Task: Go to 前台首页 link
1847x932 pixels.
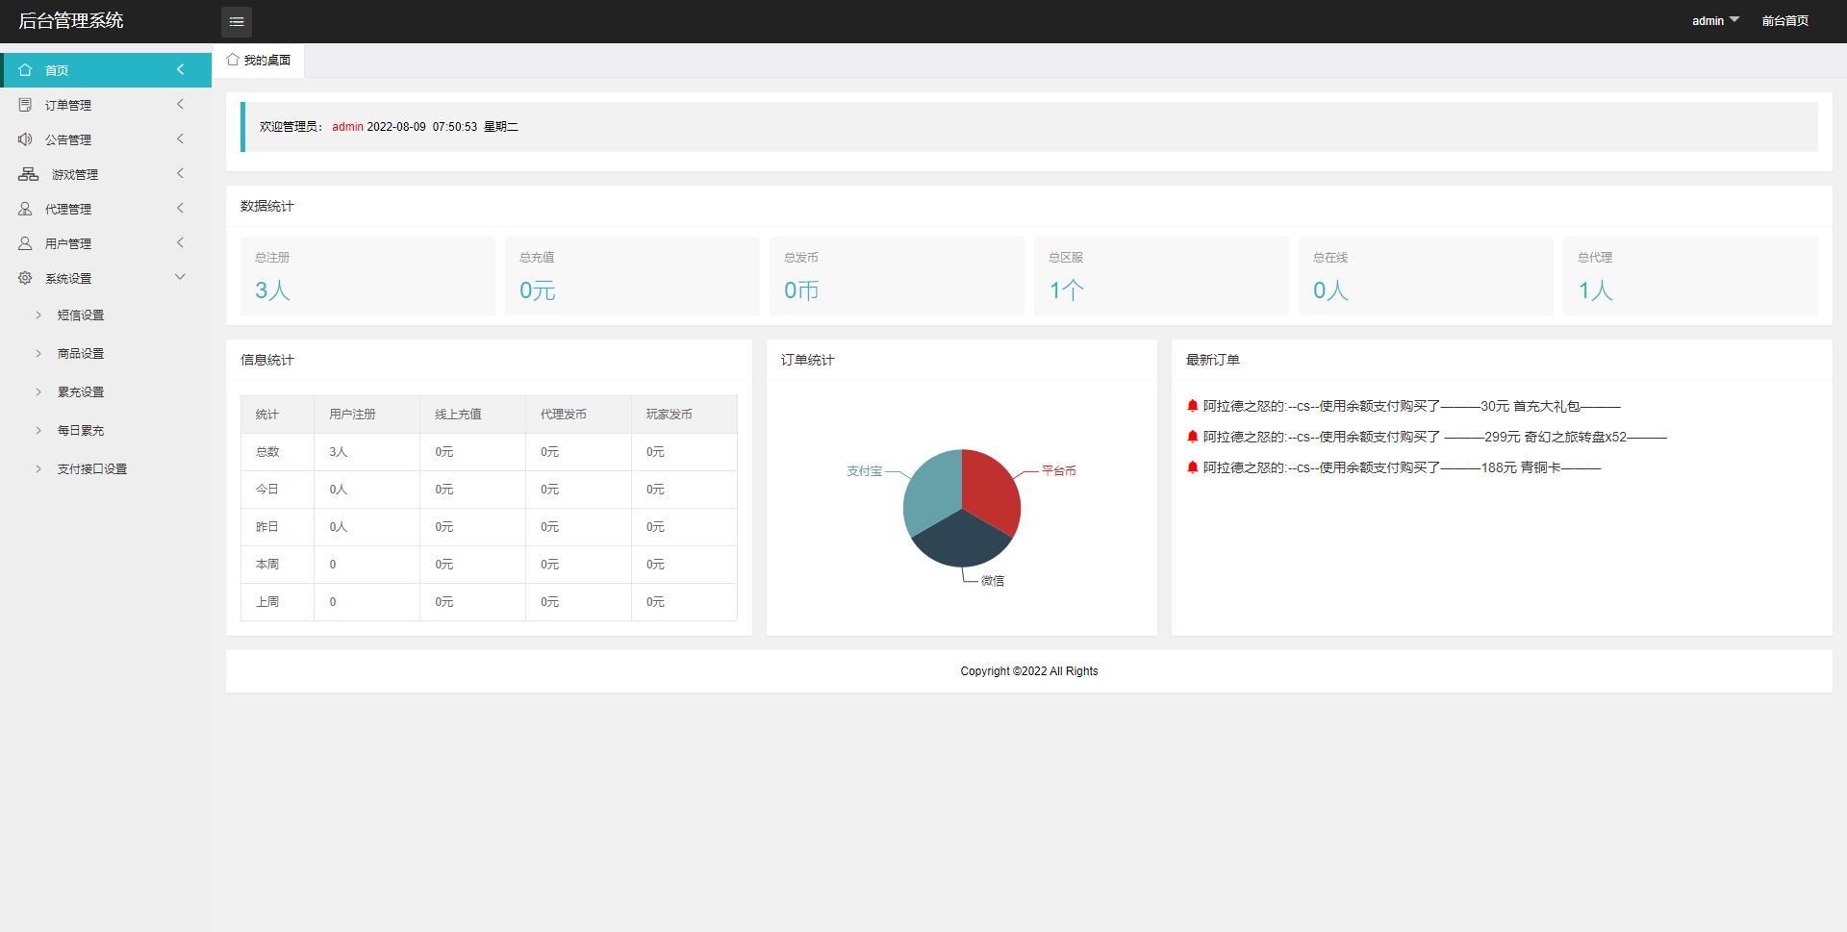Action: tap(1784, 20)
